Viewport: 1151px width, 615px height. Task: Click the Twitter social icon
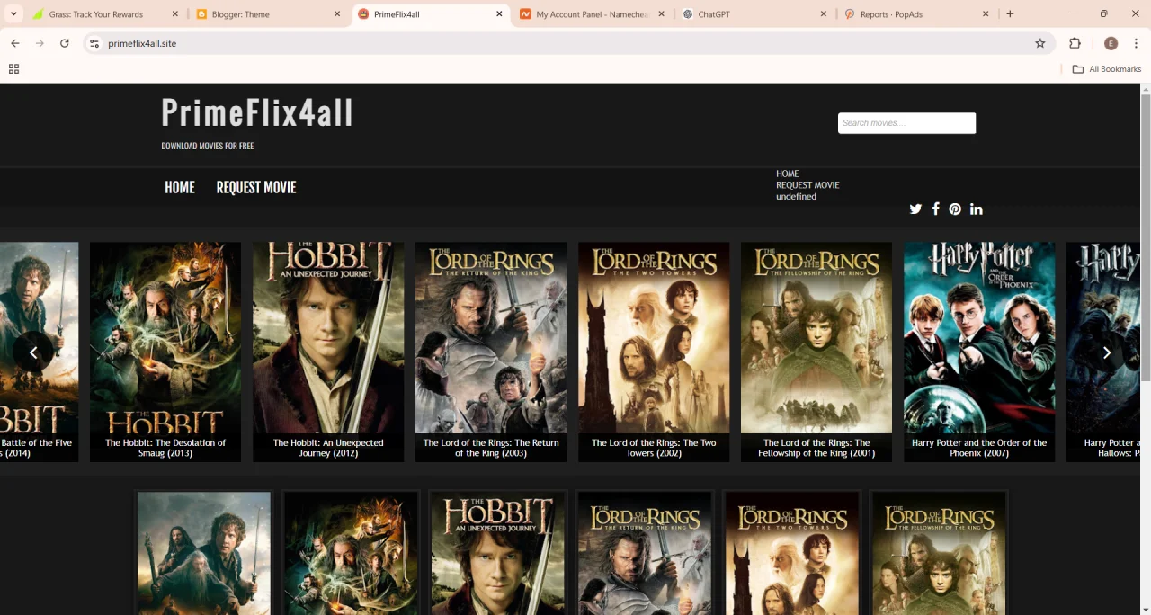915,209
